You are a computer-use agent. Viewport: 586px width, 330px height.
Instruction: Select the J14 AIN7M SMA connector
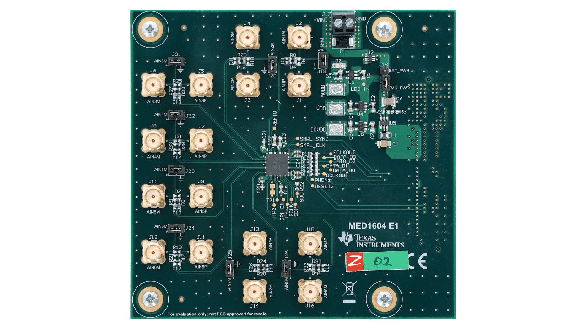[255, 291]
